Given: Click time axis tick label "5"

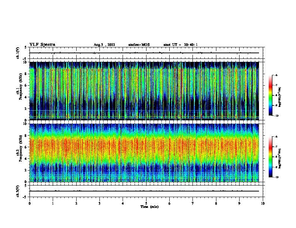Looking at the screenshot, I should [146, 203].
